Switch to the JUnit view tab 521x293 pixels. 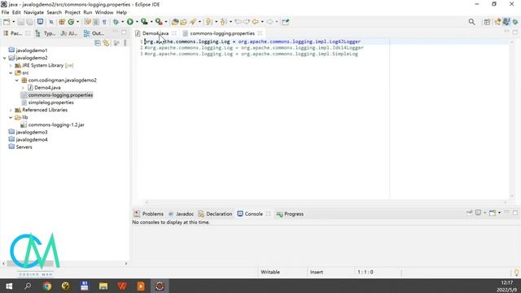coord(68,33)
